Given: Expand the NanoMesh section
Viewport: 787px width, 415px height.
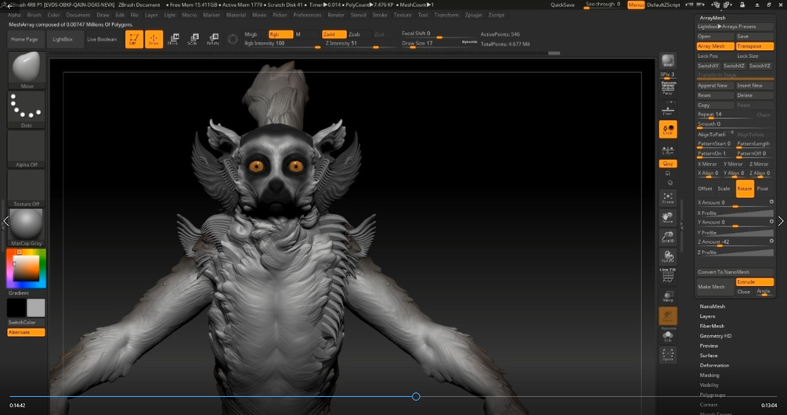Looking at the screenshot, I should (x=712, y=306).
